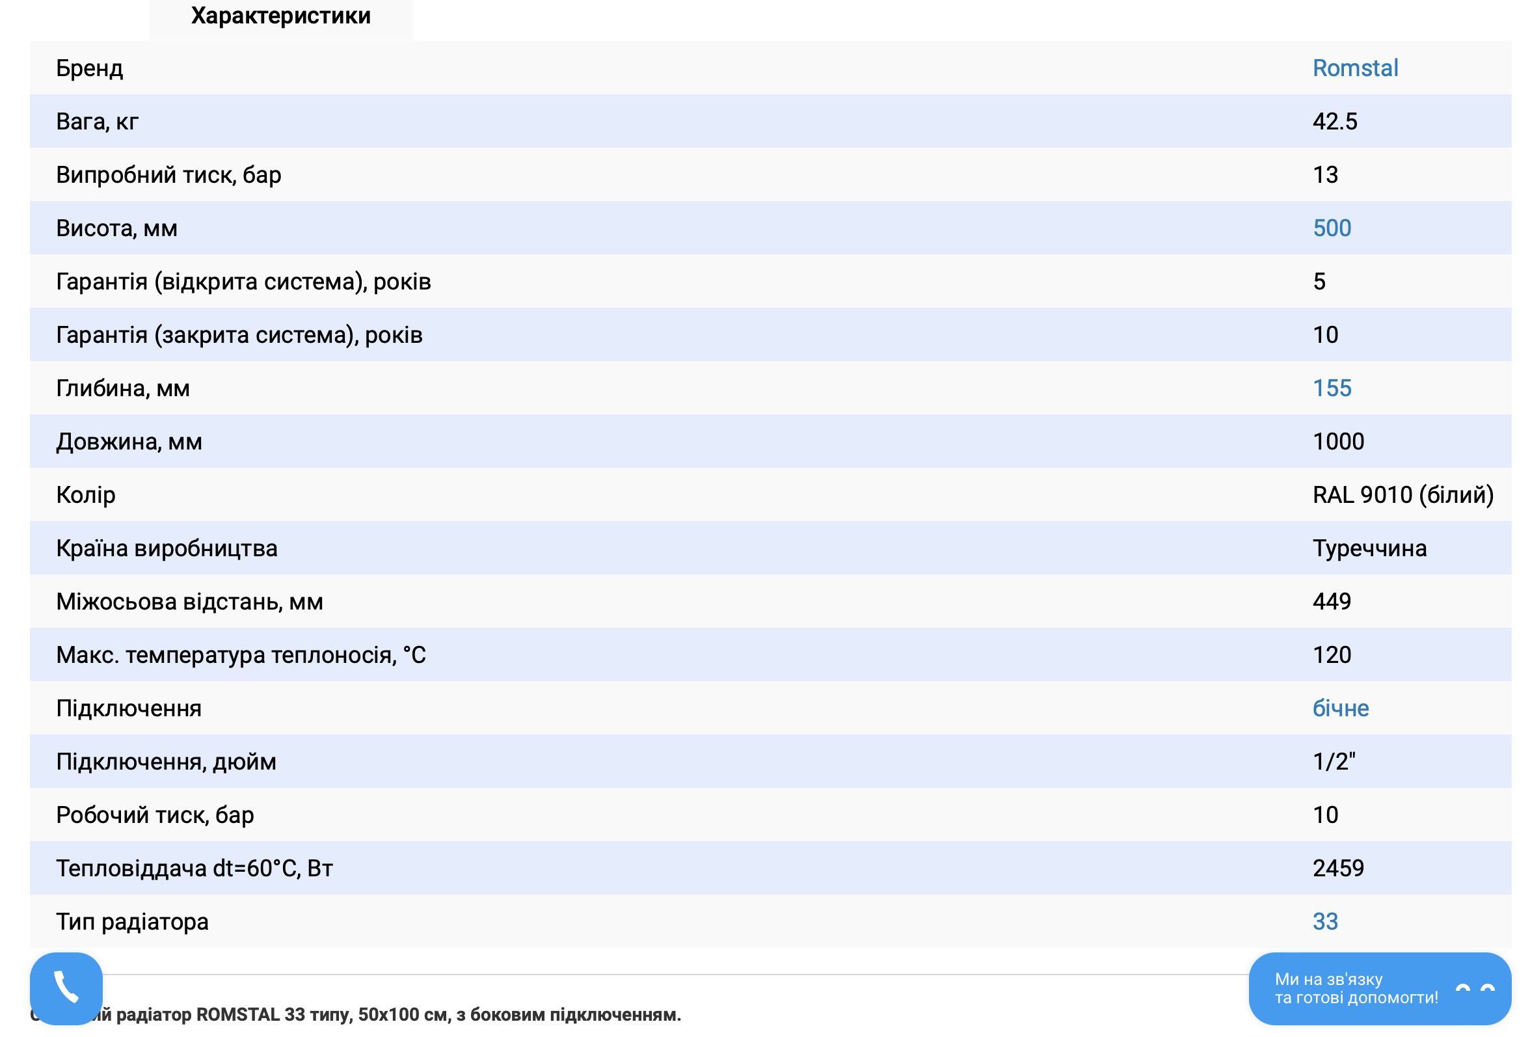Select the 'Вага, кг' label

click(x=98, y=122)
